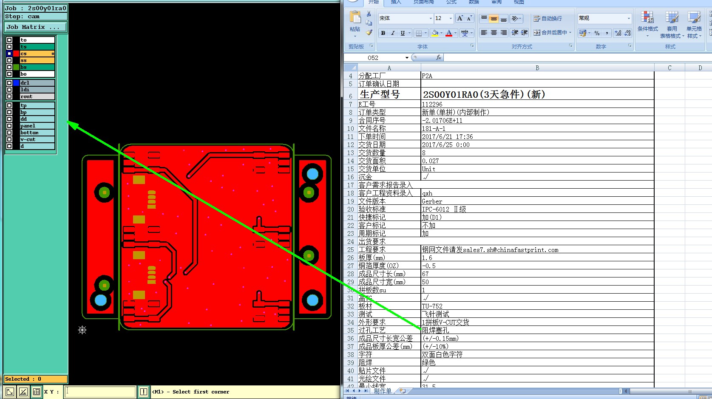The height and width of the screenshot is (399, 712).
Task: Switch to the Data (数据) ribbon tab
Action: (474, 3)
